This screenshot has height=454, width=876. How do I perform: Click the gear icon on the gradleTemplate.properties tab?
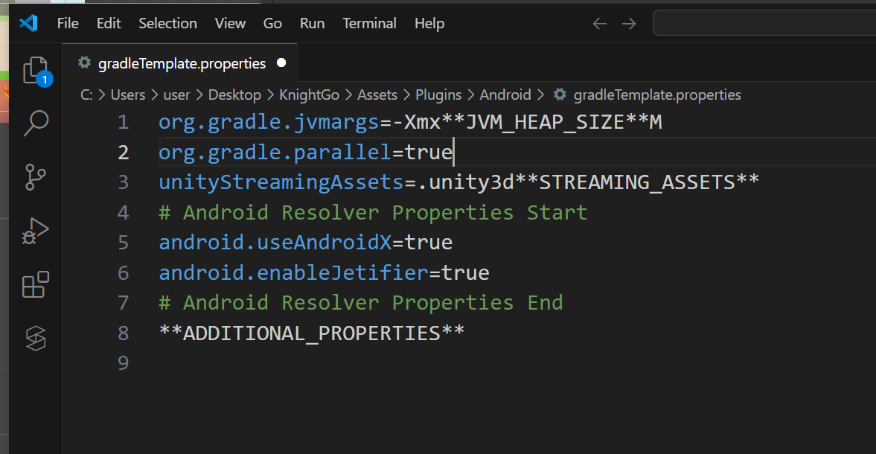(84, 63)
